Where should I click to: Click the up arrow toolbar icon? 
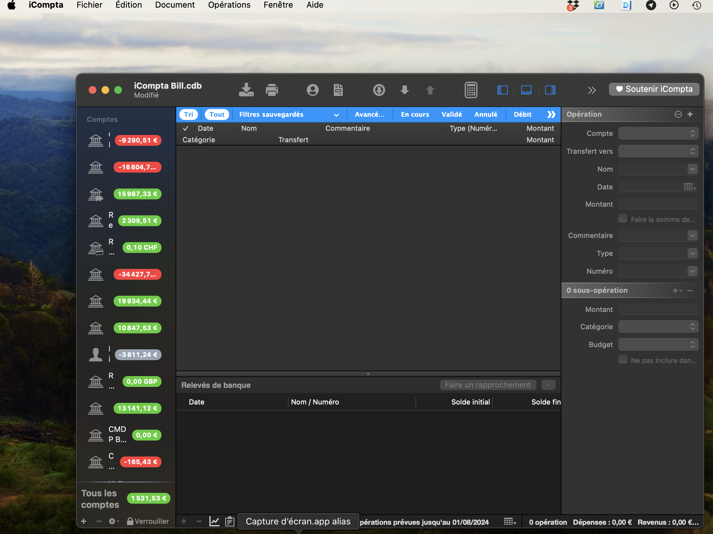click(x=430, y=90)
